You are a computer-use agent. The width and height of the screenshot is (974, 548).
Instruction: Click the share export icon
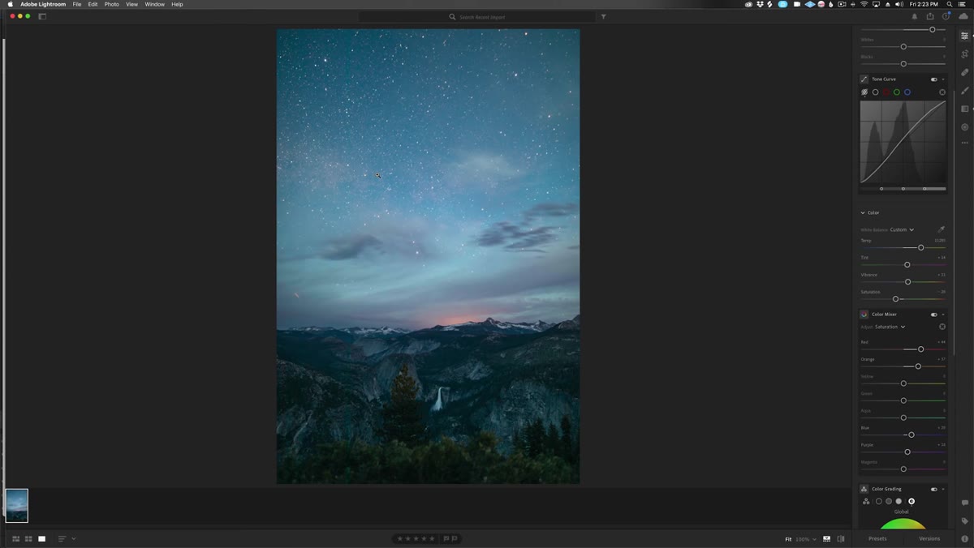pos(930,16)
